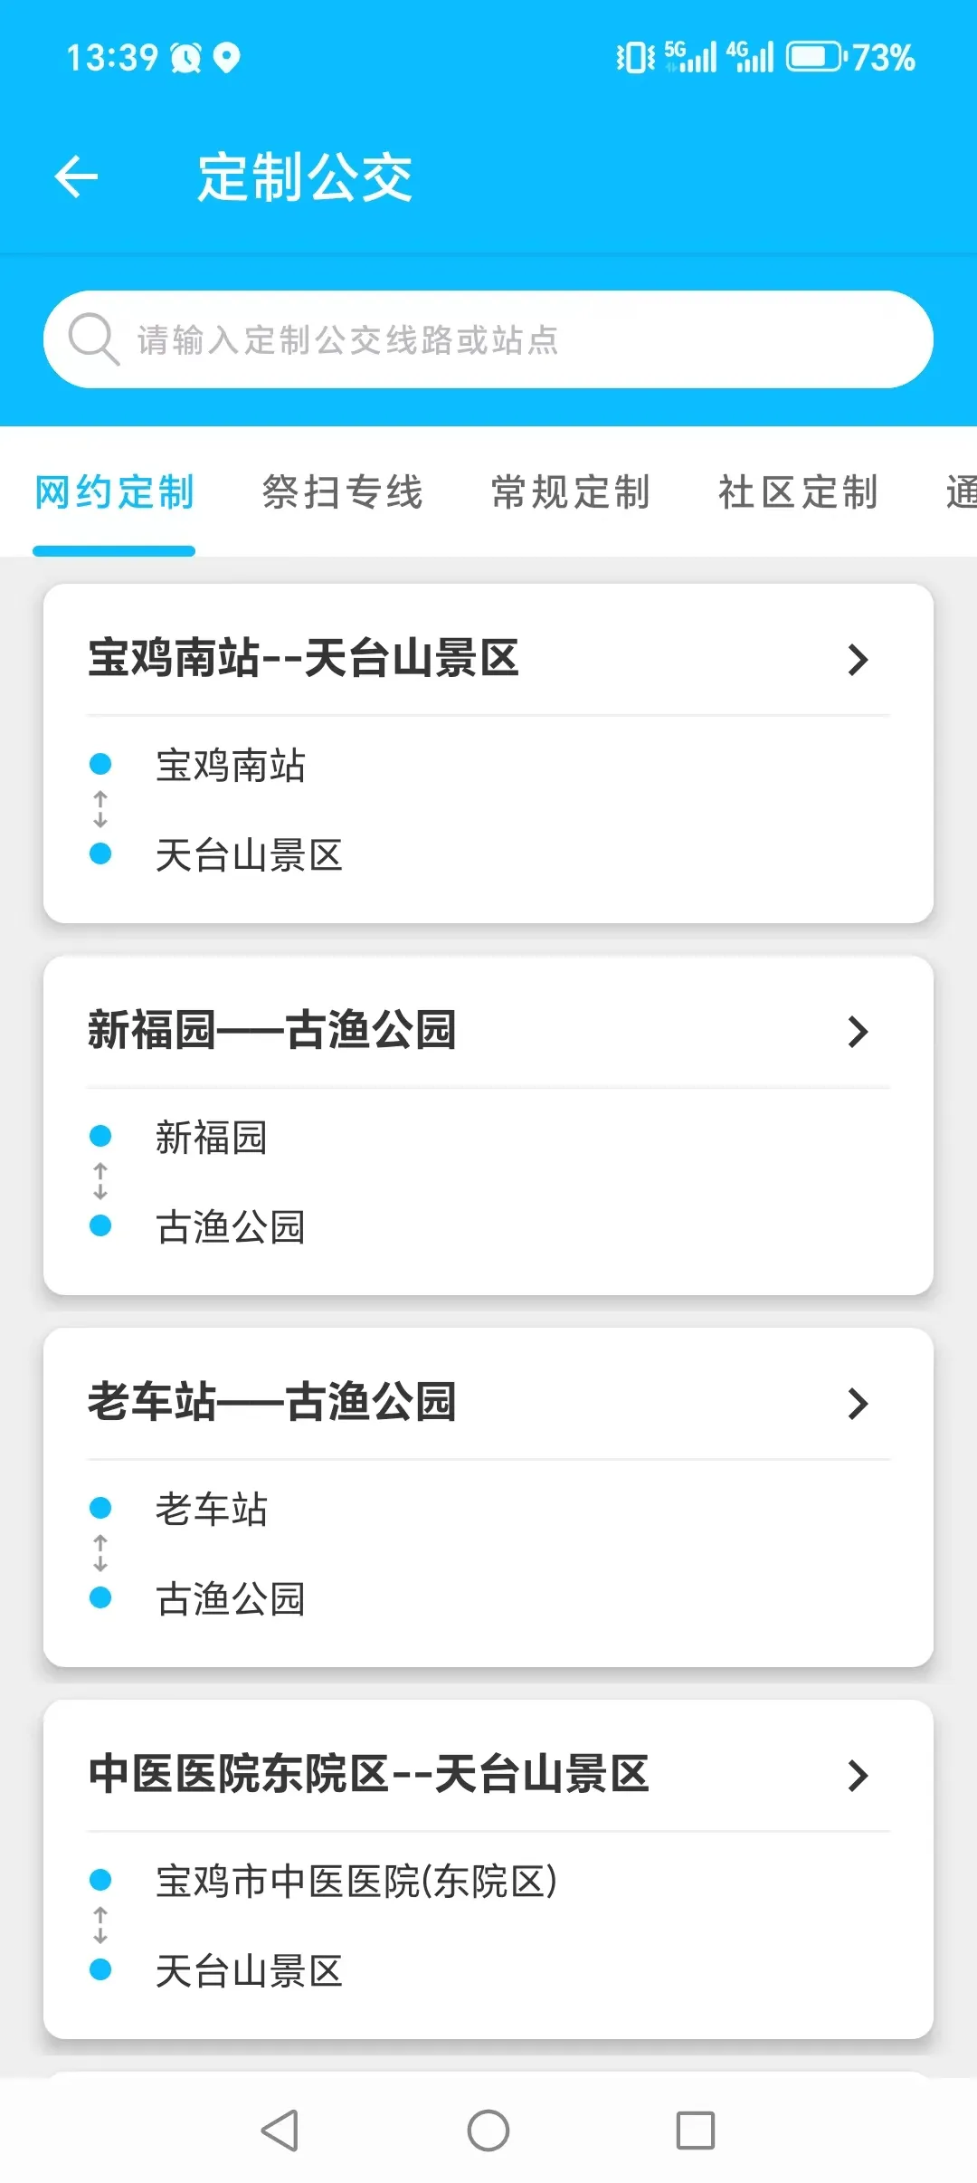This screenshot has width=977, height=2183.
Task: Tap the 宝鸡南站--天台山景区 route title
Action: [x=303, y=658]
